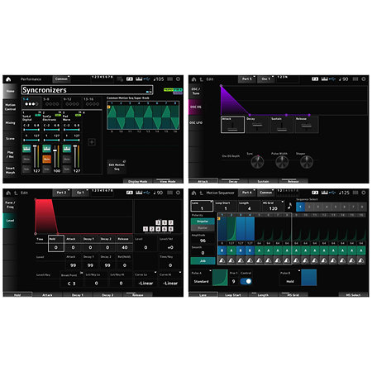372x372 pixels.
Task: Tap the keyboard icon in the Performance header
Action: click(x=139, y=79)
